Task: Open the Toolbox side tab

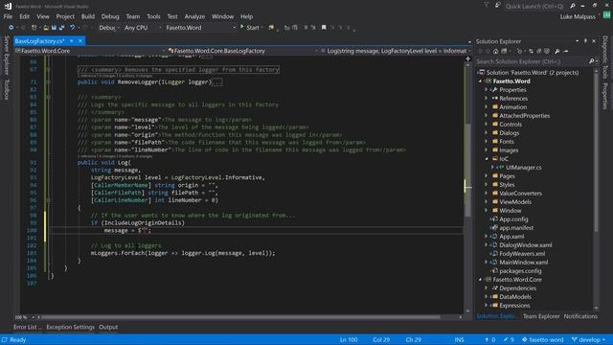Action: click(7, 89)
